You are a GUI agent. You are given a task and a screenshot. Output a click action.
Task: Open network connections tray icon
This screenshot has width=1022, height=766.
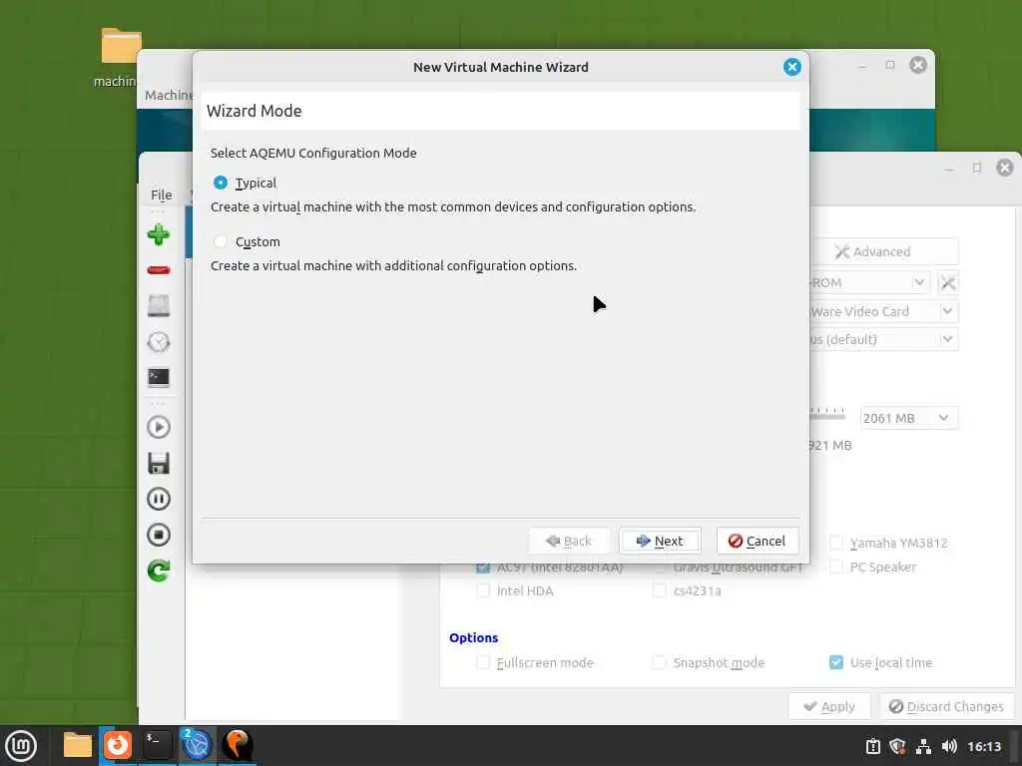pyautogui.click(x=923, y=746)
